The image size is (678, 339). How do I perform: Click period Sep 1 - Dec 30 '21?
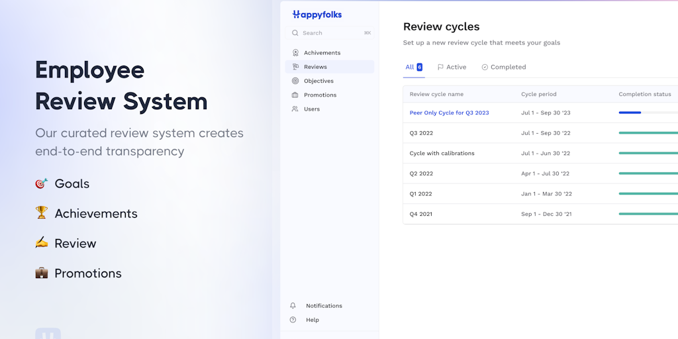[x=546, y=214]
